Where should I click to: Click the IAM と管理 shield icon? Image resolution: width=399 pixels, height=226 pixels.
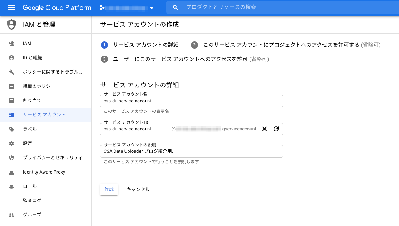11,24
